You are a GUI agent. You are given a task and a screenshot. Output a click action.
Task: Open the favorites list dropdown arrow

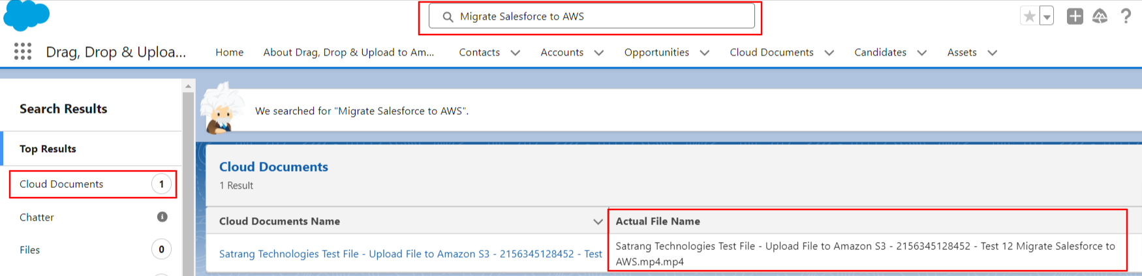[x=1047, y=16]
